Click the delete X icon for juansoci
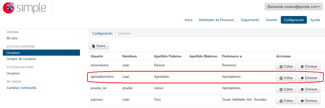325x108 pixels. (302, 101)
